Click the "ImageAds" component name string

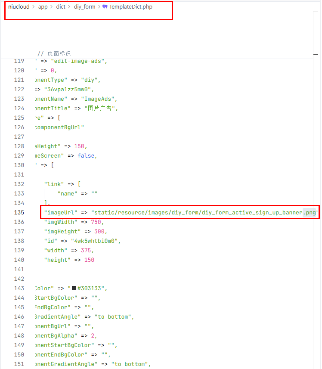(x=98, y=99)
